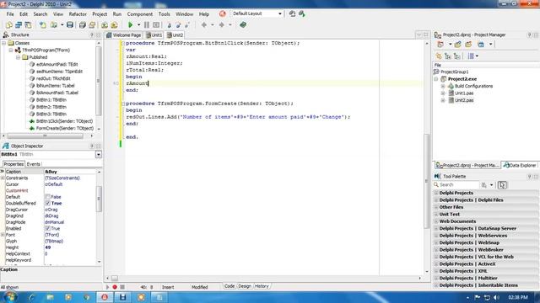Viewport: 540px width, 303px height.
Task: Click the Windows Start button
Action: coord(9,297)
